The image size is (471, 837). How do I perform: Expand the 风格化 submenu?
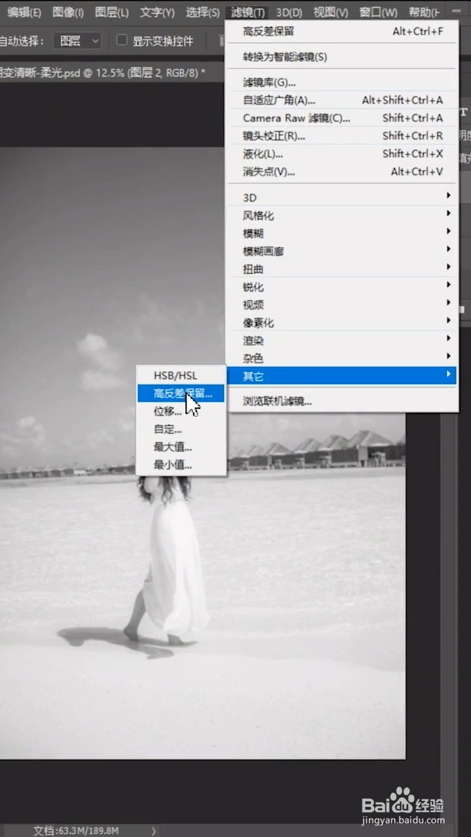[x=342, y=215]
